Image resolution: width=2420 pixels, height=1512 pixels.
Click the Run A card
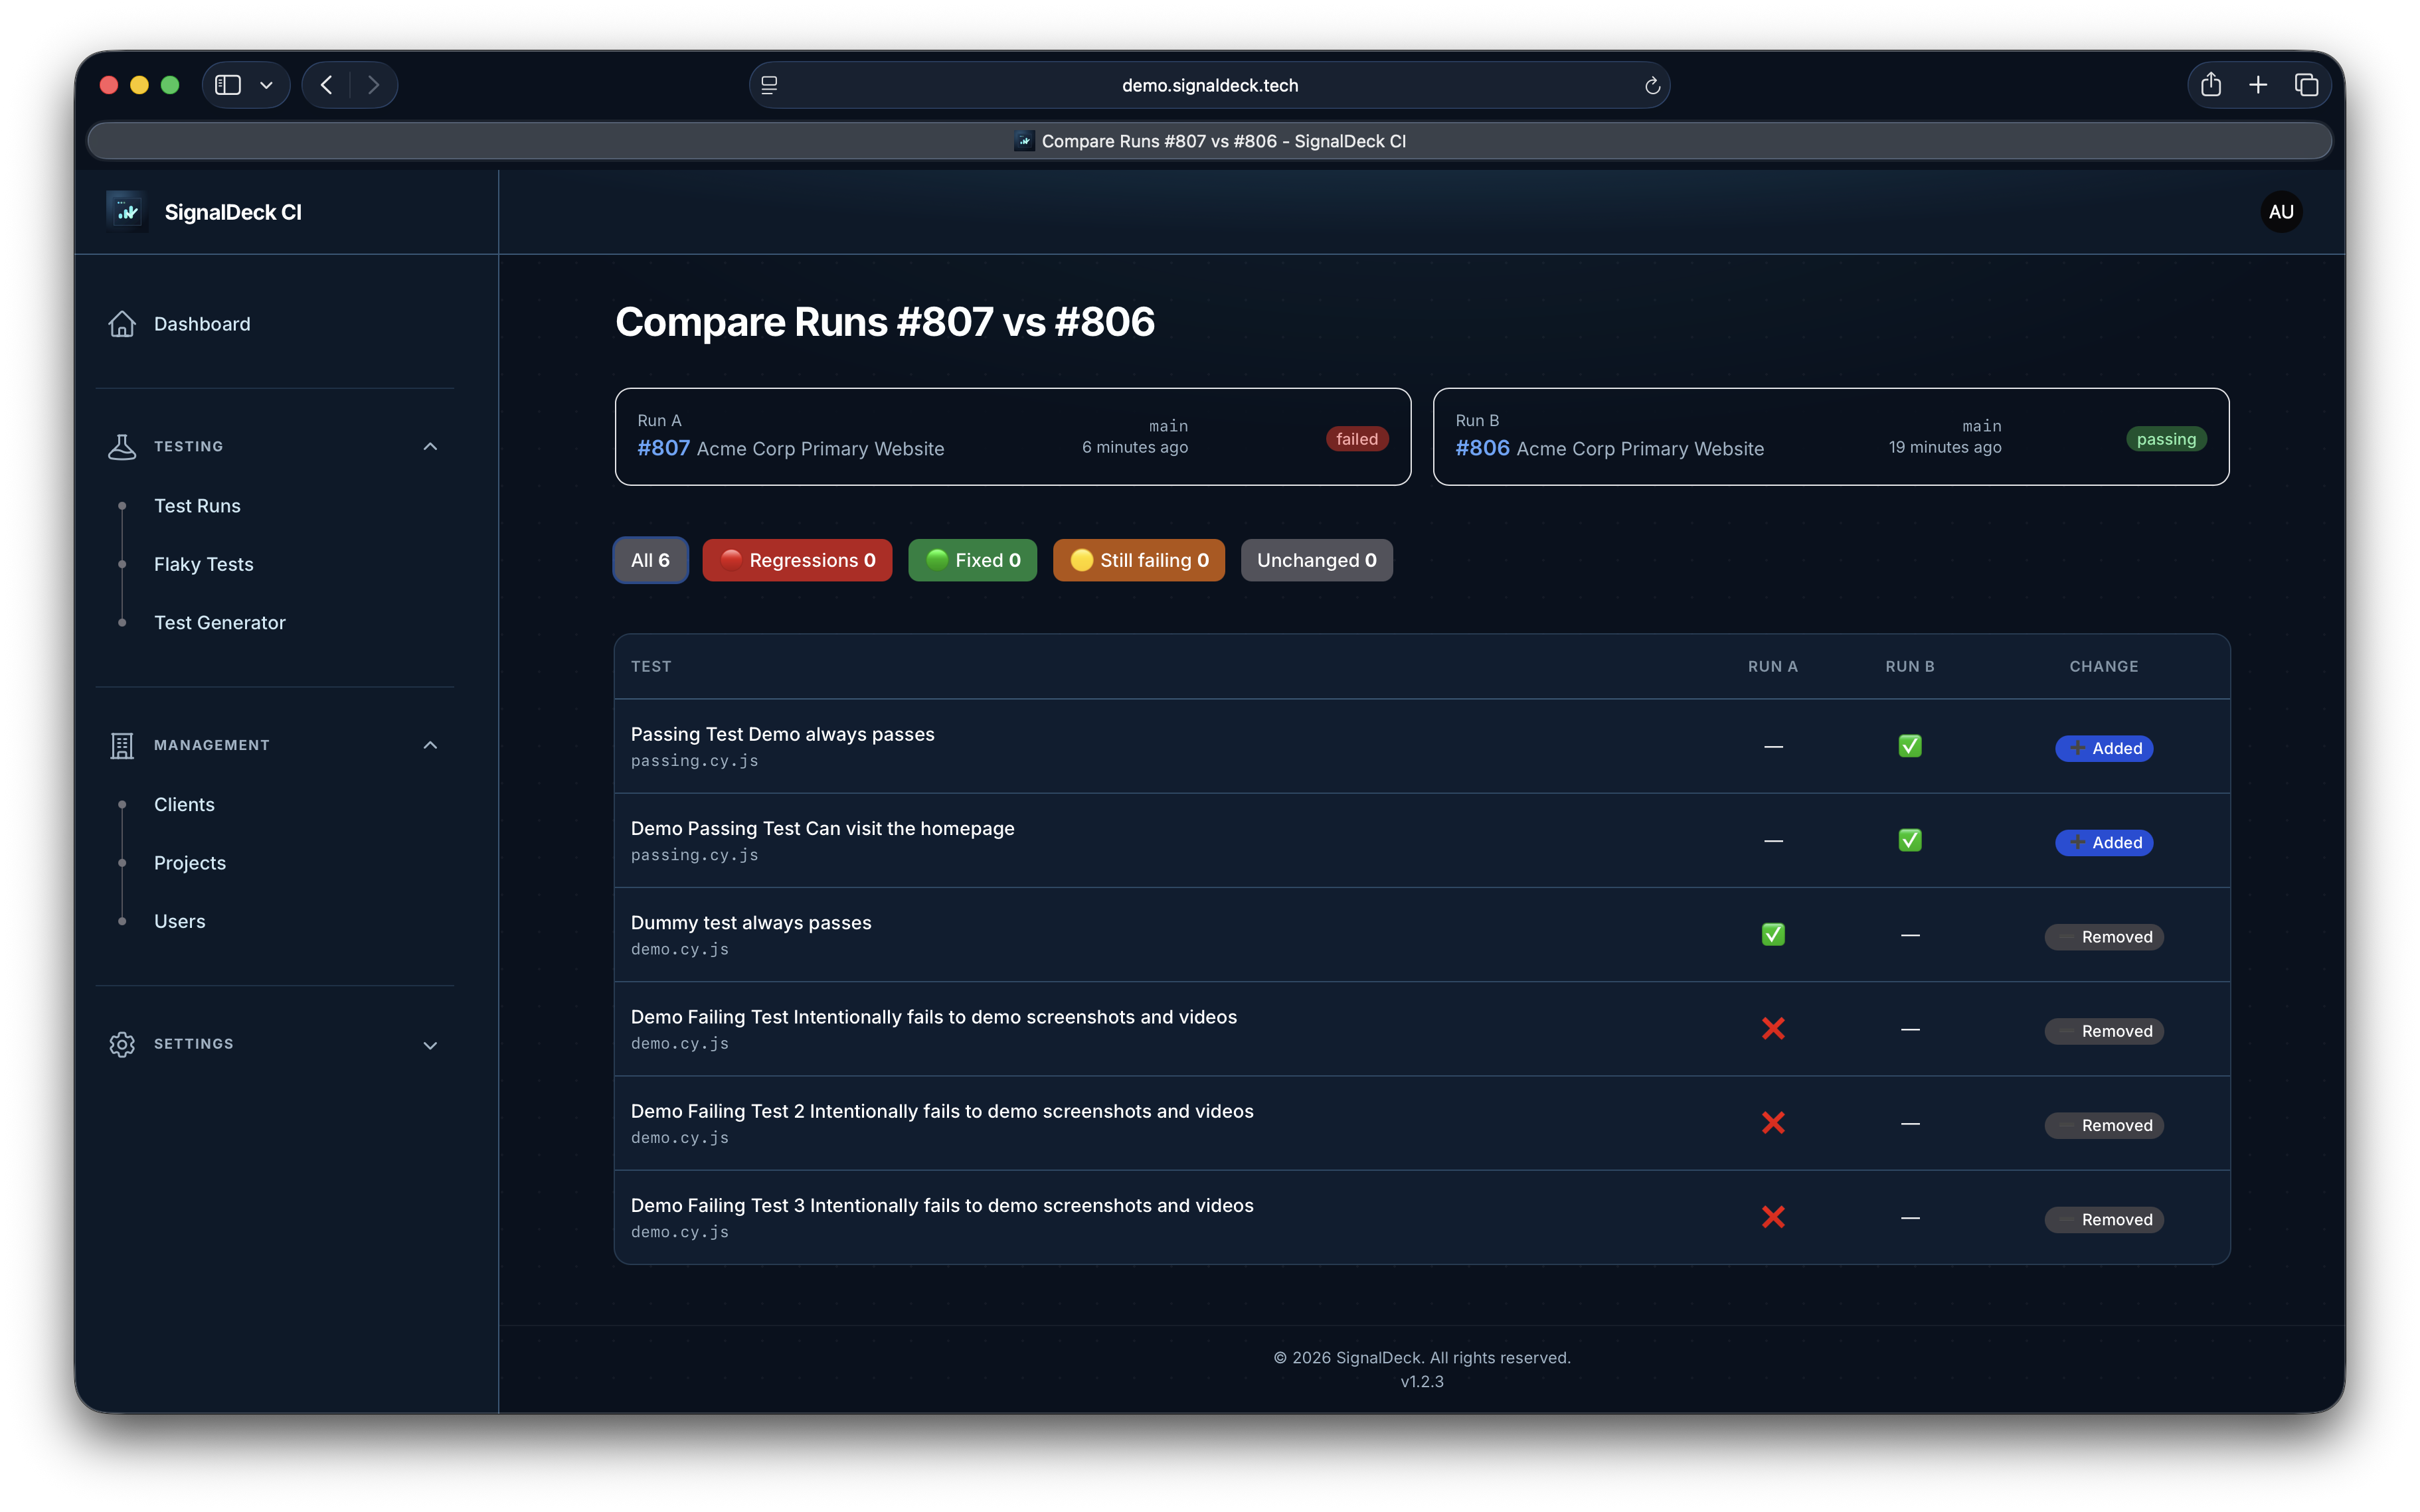coord(1012,437)
